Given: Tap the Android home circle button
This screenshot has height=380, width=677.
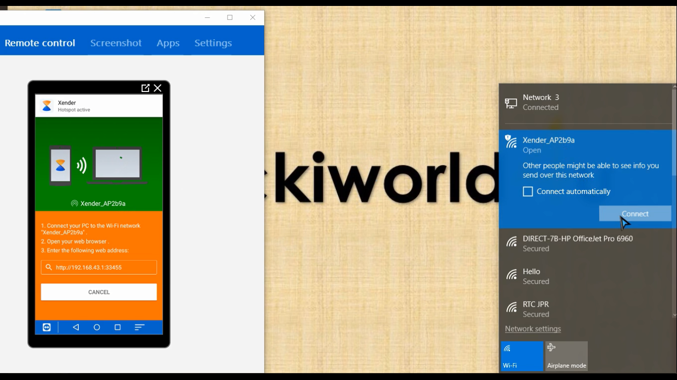Looking at the screenshot, I should [x=97, y=327].
